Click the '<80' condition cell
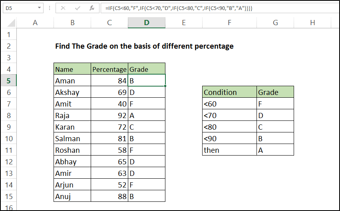The width and height of the screenshot is (340, 211). click(229, 127)
